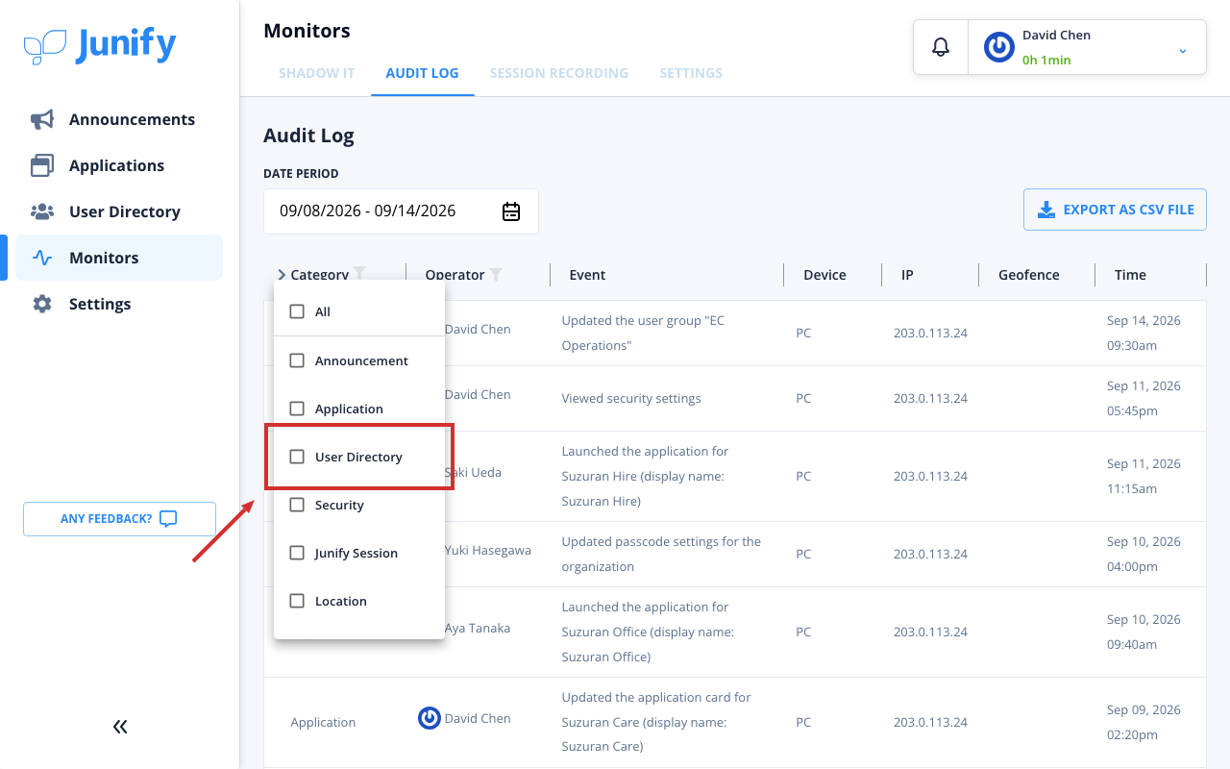Image resolution: width=1230 pixels, height=769 pixels.
Task: Open the date period calendar icon
Action: [x=511, y=211]
